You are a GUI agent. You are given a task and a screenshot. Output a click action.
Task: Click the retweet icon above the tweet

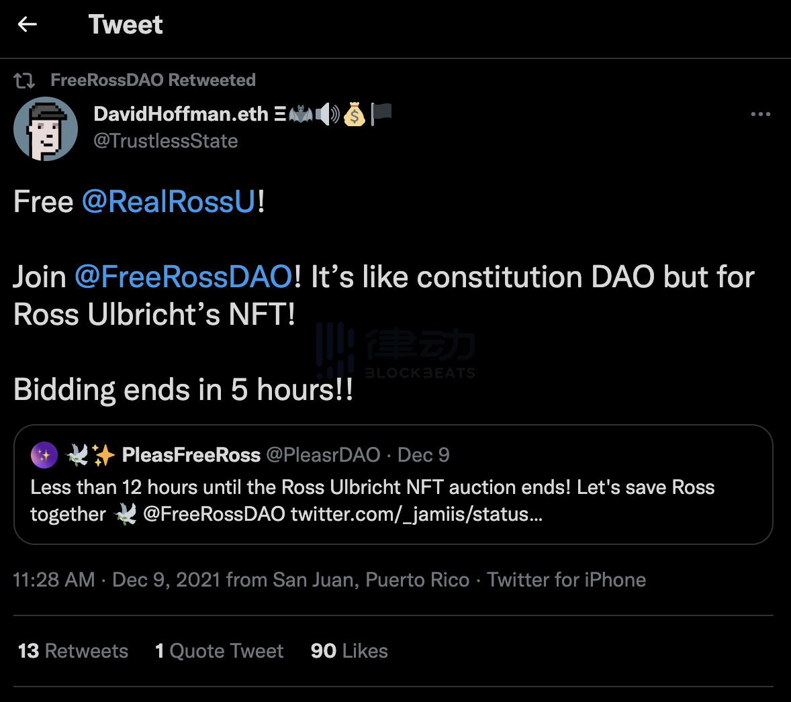click(x=24, y=81)
